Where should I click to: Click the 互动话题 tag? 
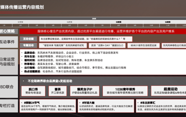click(28, 39)
